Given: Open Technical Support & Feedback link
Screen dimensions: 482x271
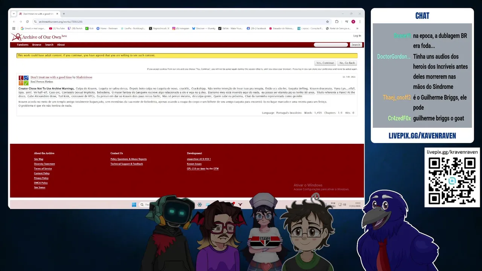Looking at the screenshot, I should point(127,164).
